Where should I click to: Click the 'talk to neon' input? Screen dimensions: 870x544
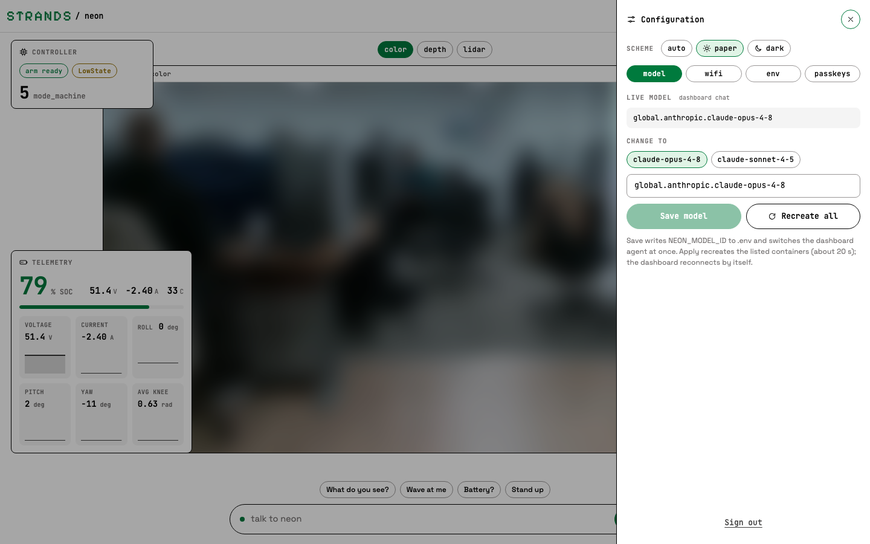[423, 519]
